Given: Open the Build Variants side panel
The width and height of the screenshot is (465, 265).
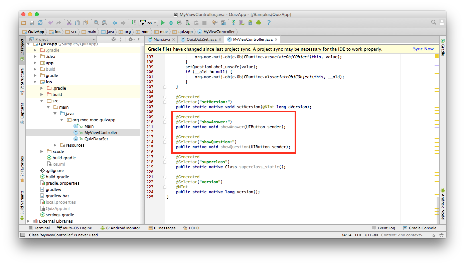Looking at the screenshot, I should (22, 206).
